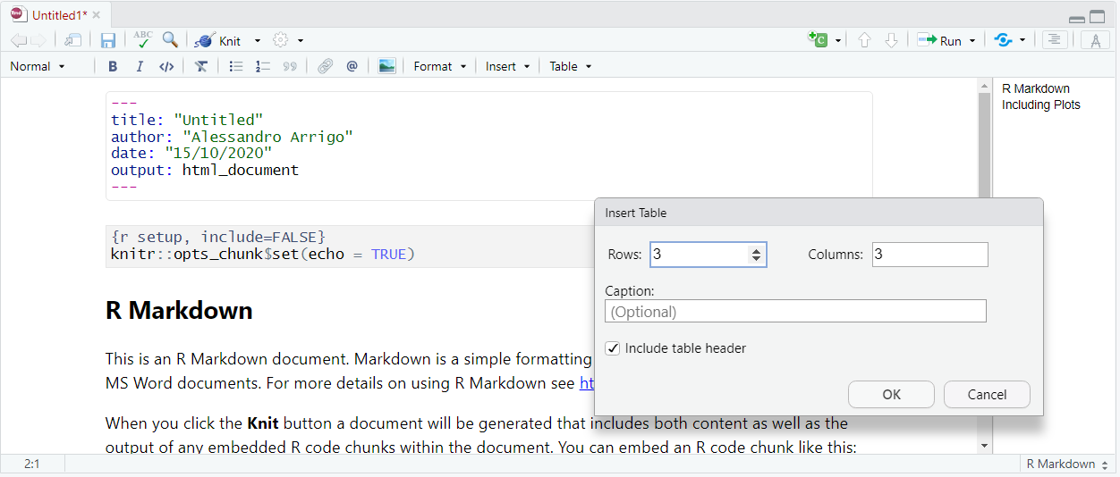
Task: Toggle the document outline icon
Action: (1056, 40)
